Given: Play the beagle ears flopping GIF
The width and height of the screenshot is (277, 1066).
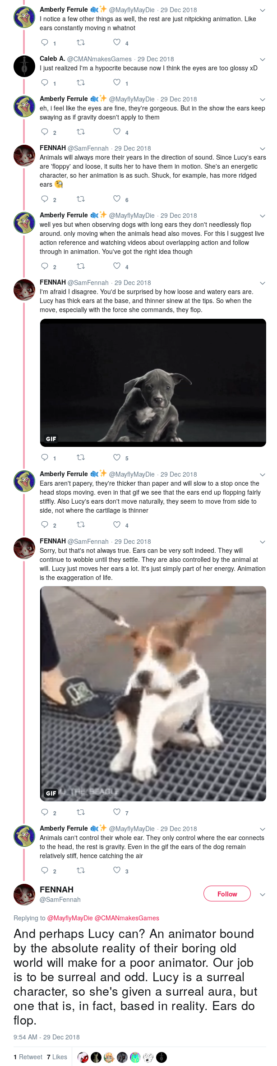Looking at the screenshot, I should coord(153,694).
